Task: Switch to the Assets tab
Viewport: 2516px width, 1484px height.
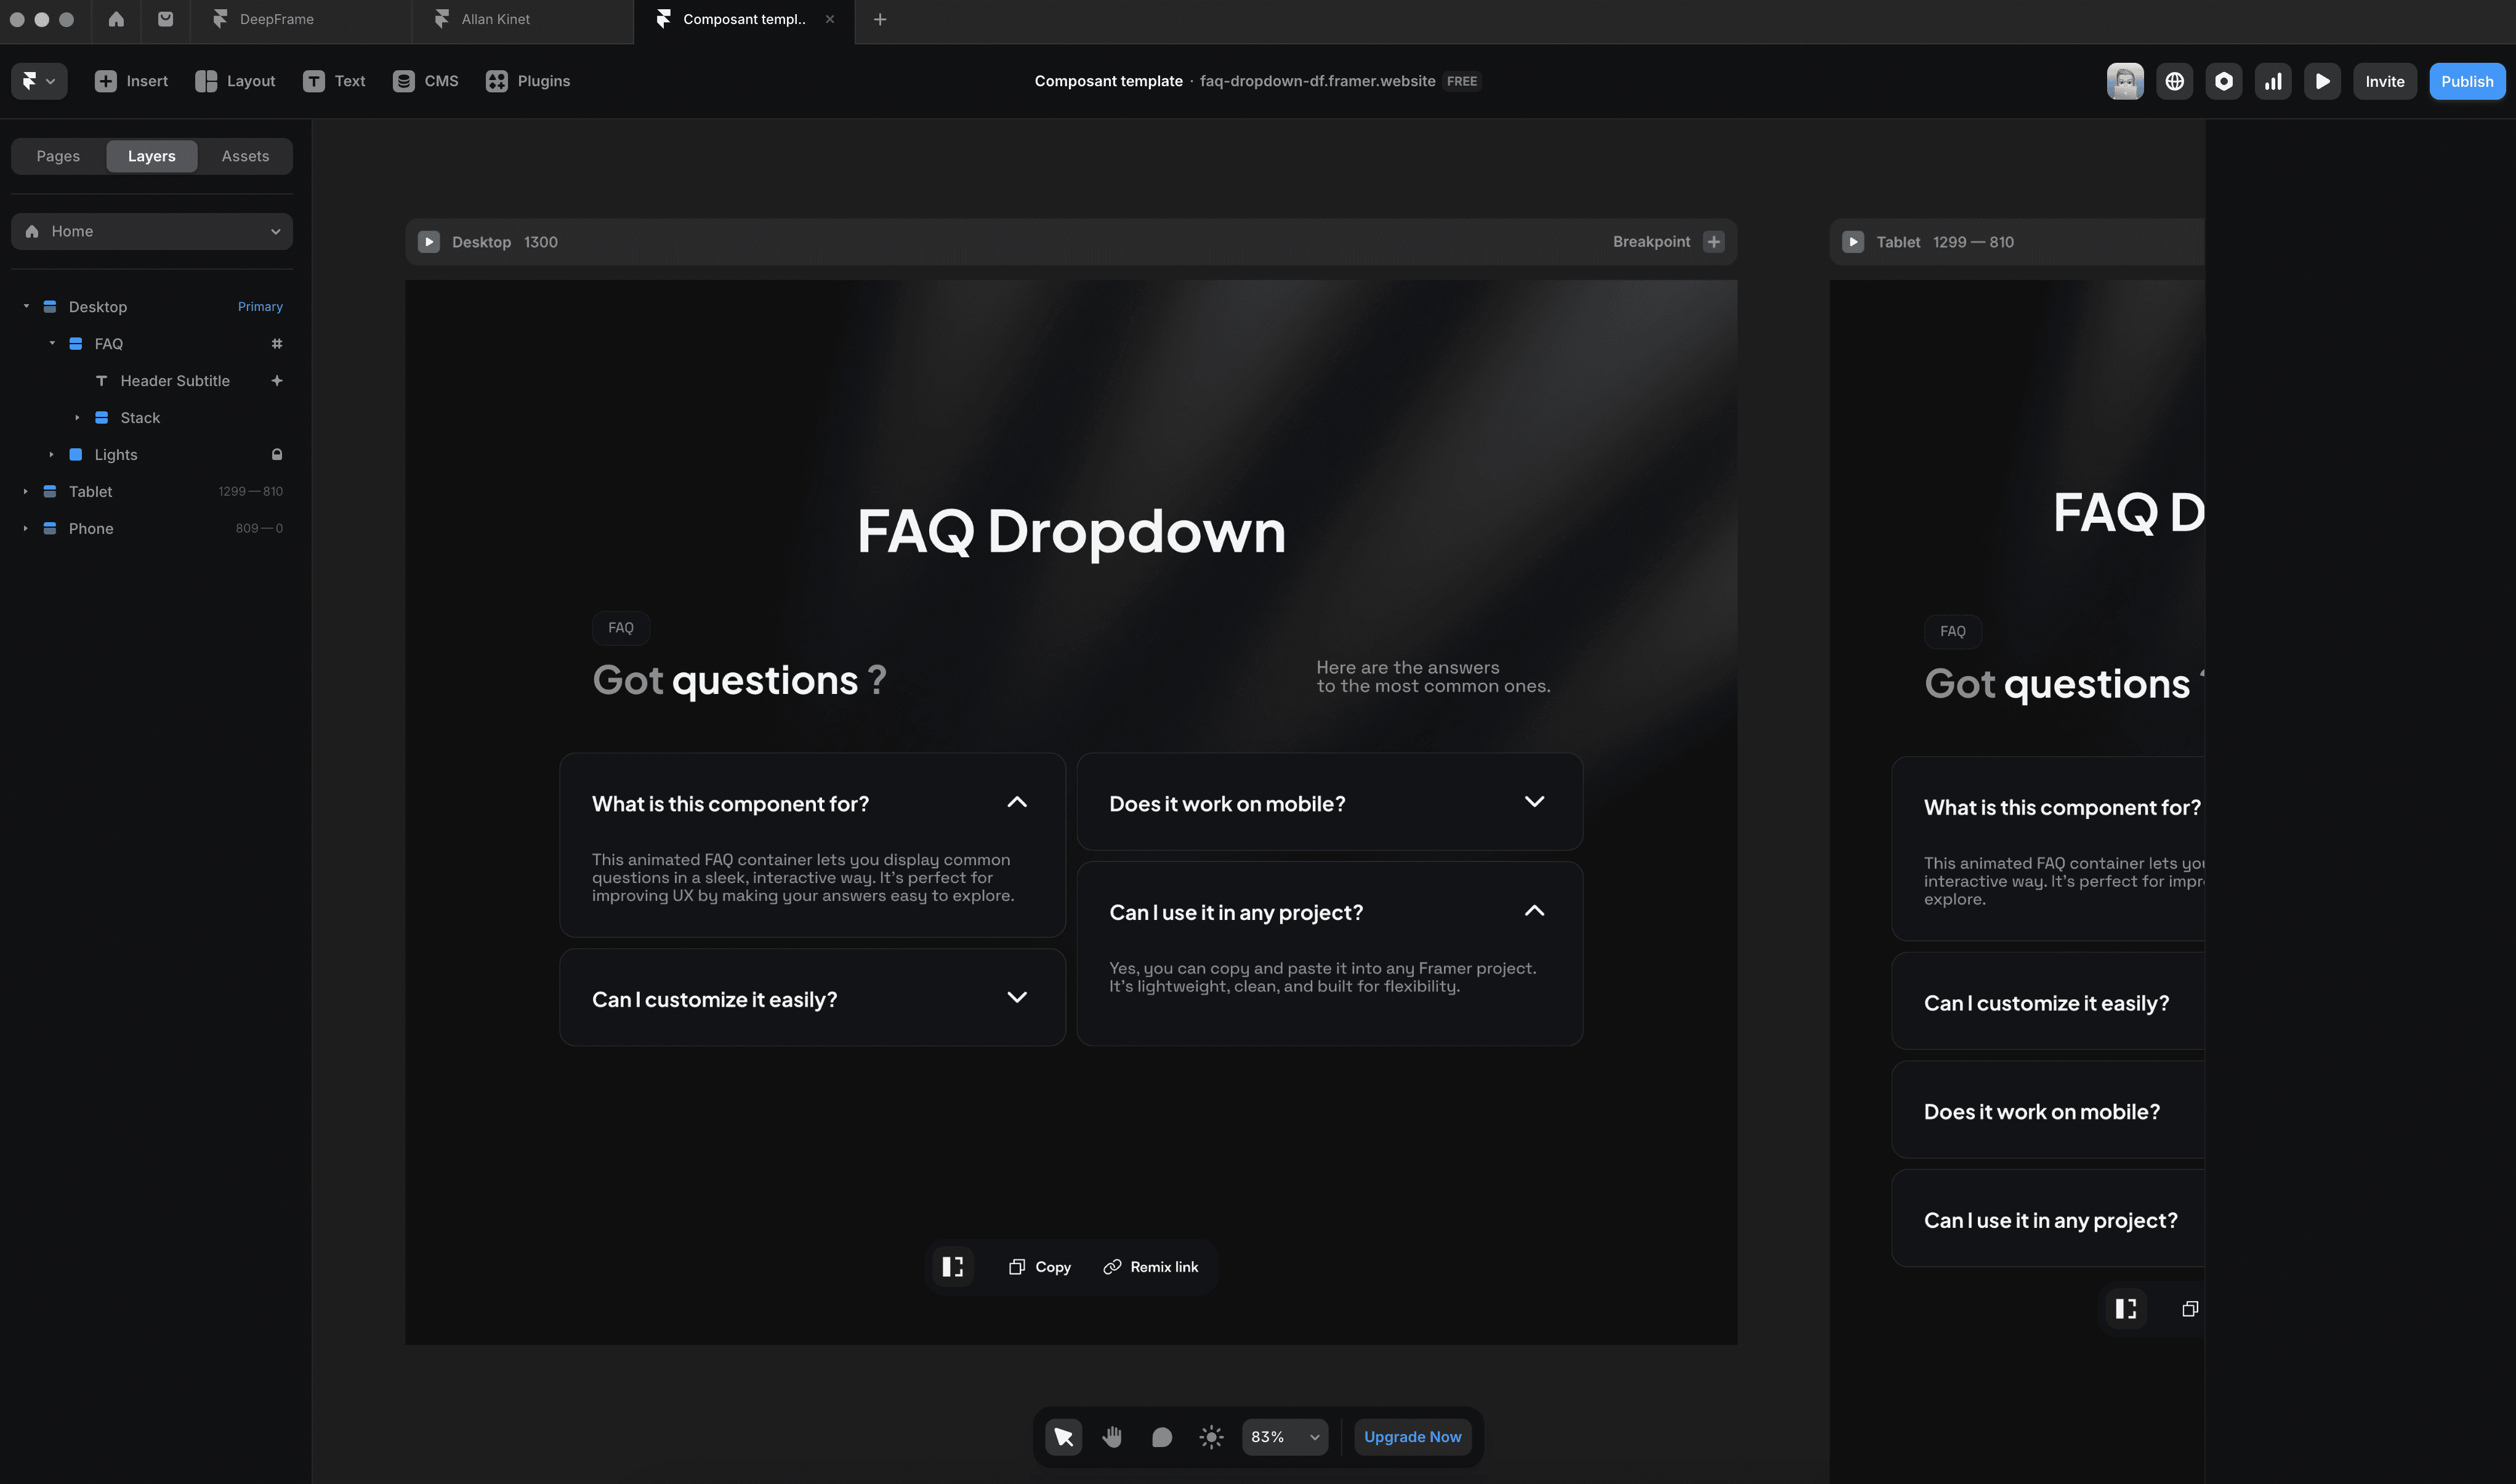Action: click(245, 156)
